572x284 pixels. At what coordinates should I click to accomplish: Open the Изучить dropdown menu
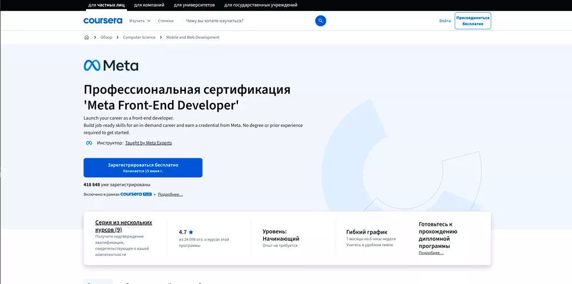click(140, 21)
